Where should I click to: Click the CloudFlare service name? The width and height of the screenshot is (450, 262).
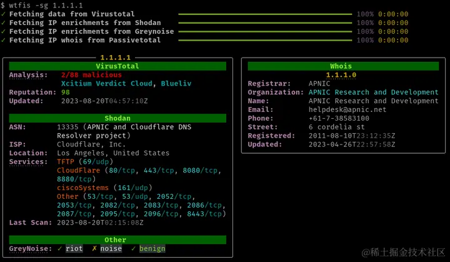pos(78,170)
